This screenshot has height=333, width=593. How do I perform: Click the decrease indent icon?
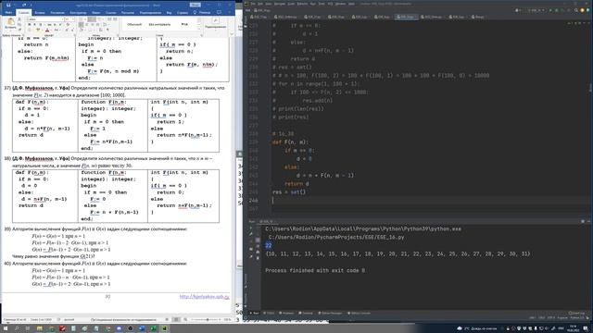109,18
